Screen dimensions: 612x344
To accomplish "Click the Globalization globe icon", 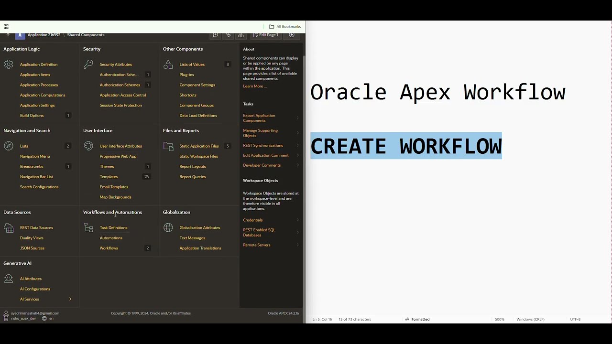I will click(168, 227).
